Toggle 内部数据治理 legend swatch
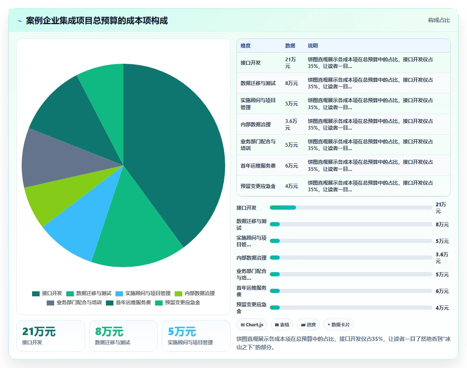The height and width of the screenshot is (368, 467). coord(178,293)
